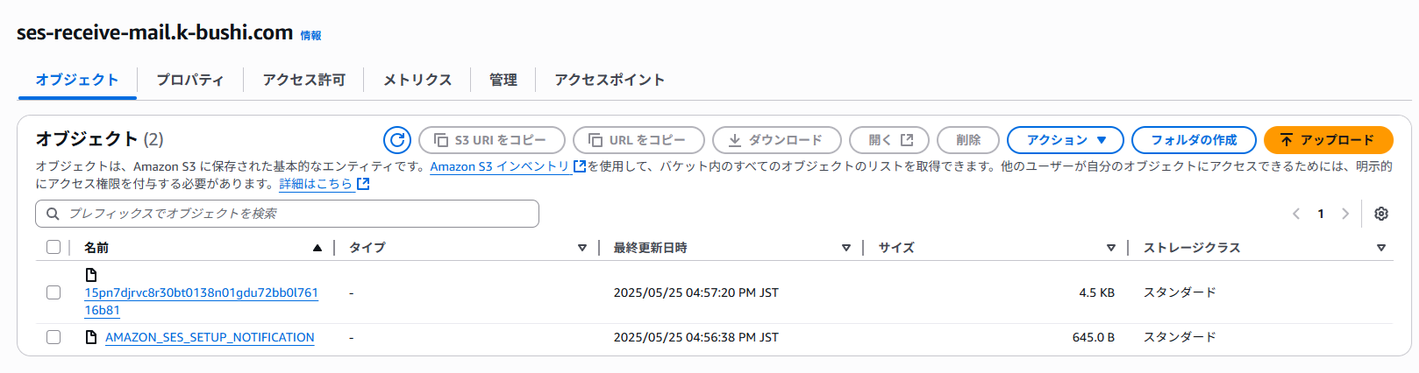The width and height of the screenshot is (1419, 373).
Task: Select all objects checkbox in header
Action: pyautogui.click(x=53, y=247)
